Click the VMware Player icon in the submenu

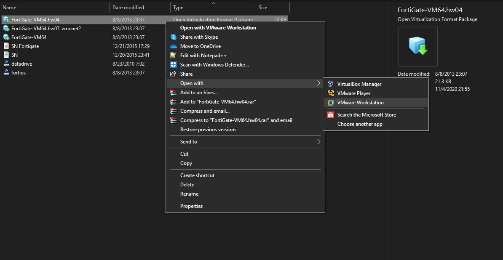[330, 93]
